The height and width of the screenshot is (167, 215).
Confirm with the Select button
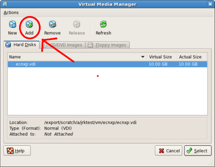pos(198,151)
